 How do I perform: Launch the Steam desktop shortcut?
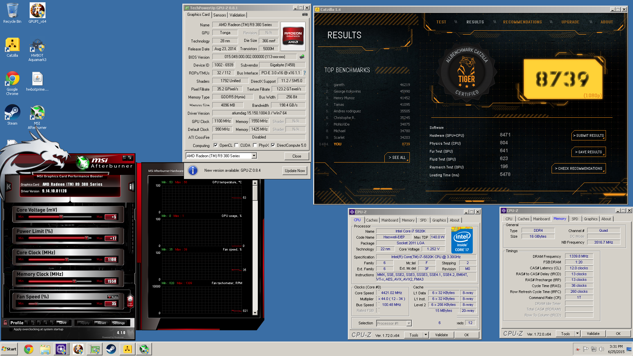click(12, 115)
